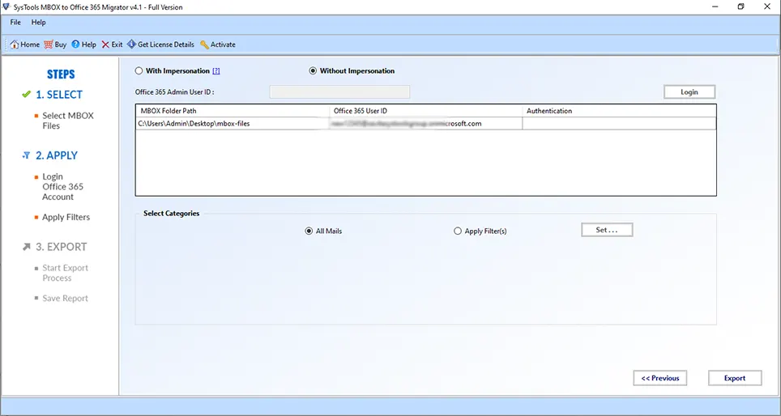Click the 2. APPLY step heading
This screenshot has height=416, width=781.
click(x=56, y=155)
